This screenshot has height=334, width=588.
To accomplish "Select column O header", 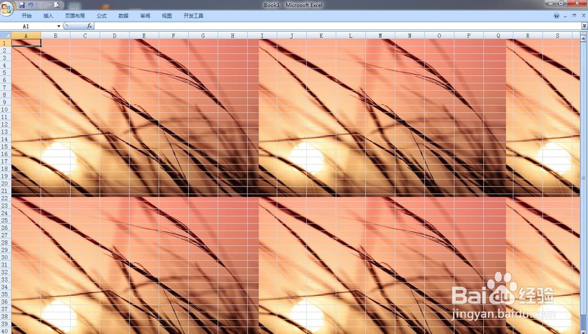I will pyautogui.click(x=439, y=36).
